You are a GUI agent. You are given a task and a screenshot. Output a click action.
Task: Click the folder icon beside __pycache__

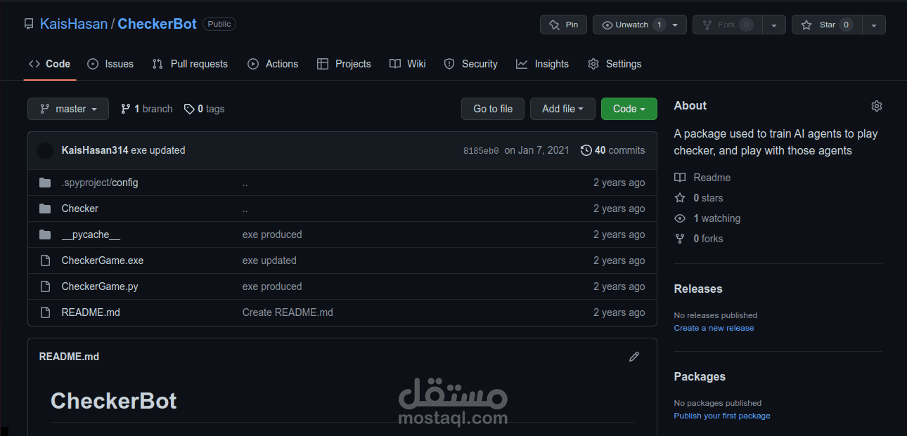[x=45, y=234]
